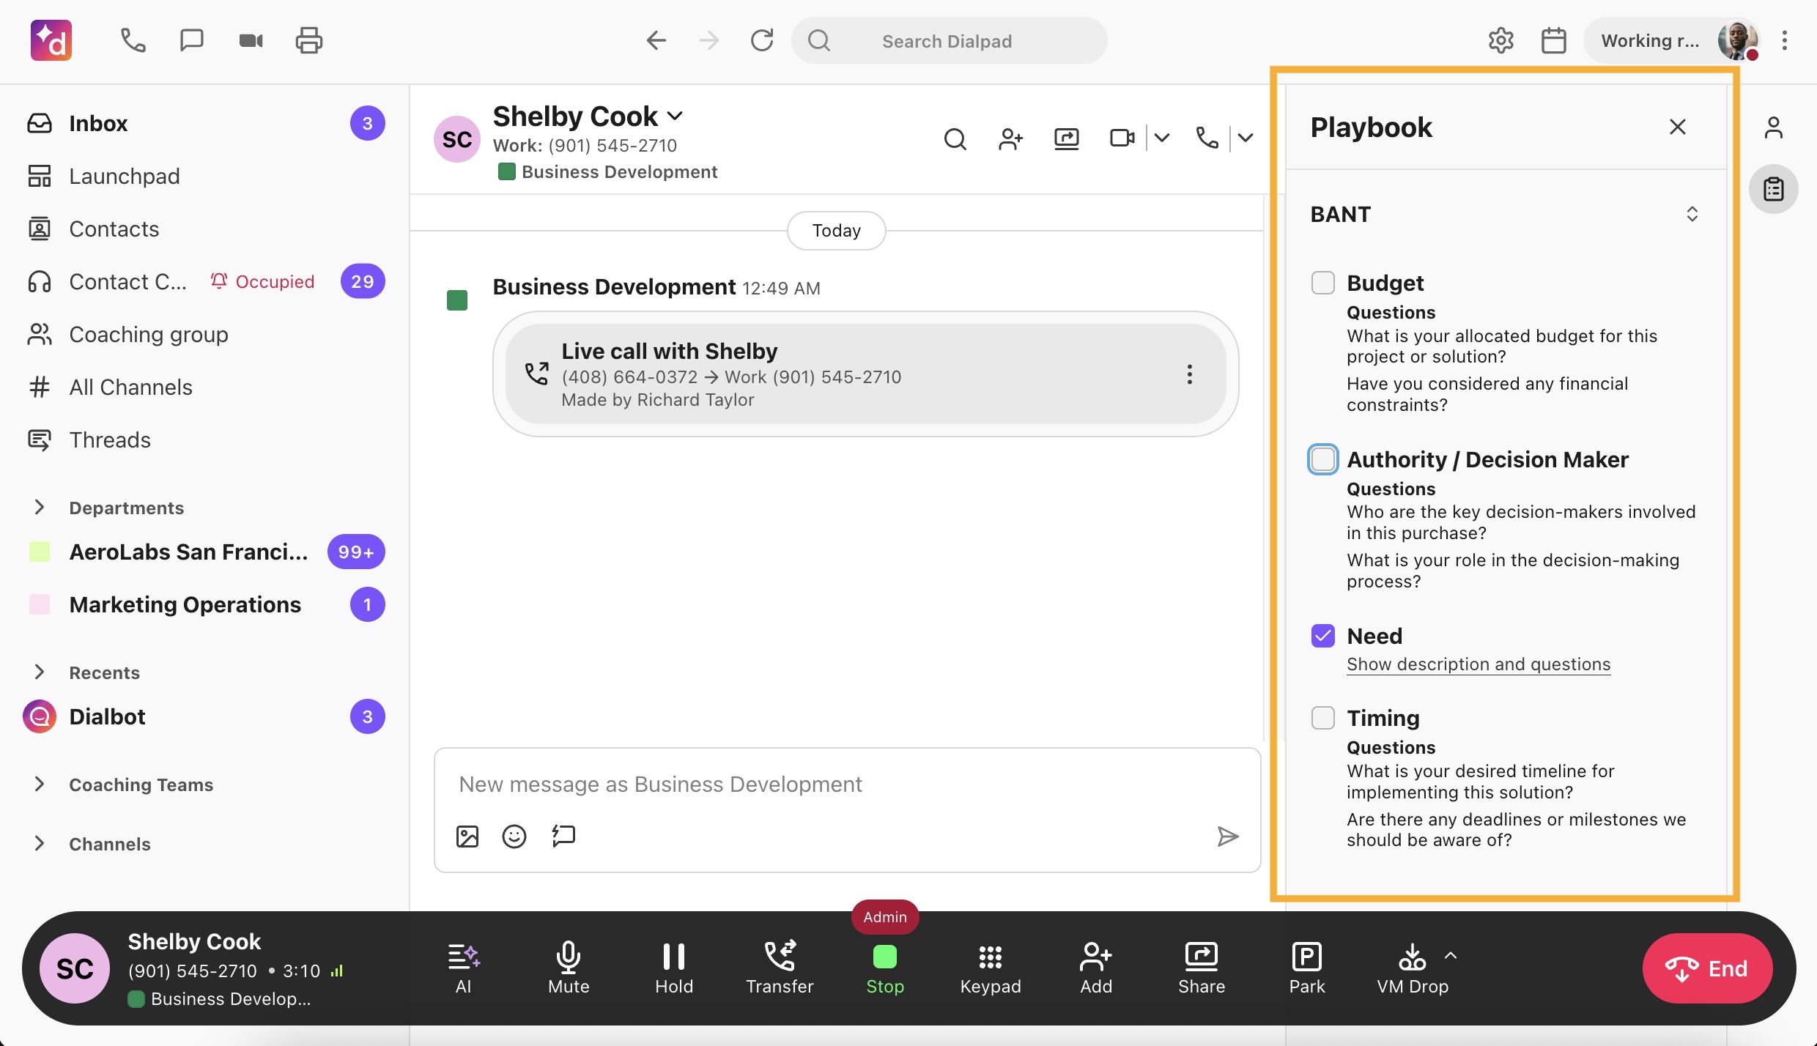
Task: Add a person to Shelby Cook conversation
Action: click(1010, 138)
